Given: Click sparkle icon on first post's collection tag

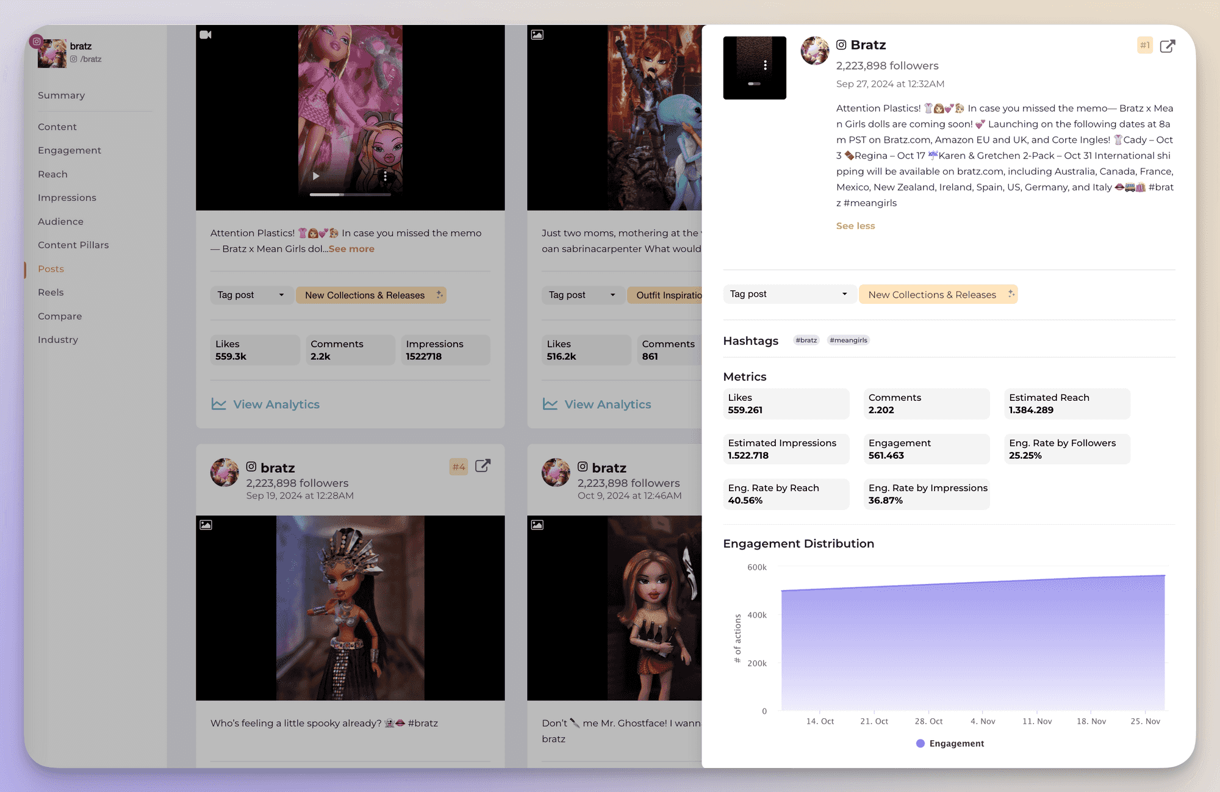Looking at the screenshot, I should click(439, 294).
